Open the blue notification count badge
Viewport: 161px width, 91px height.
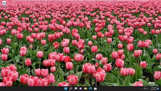click(x=158, y=88)
